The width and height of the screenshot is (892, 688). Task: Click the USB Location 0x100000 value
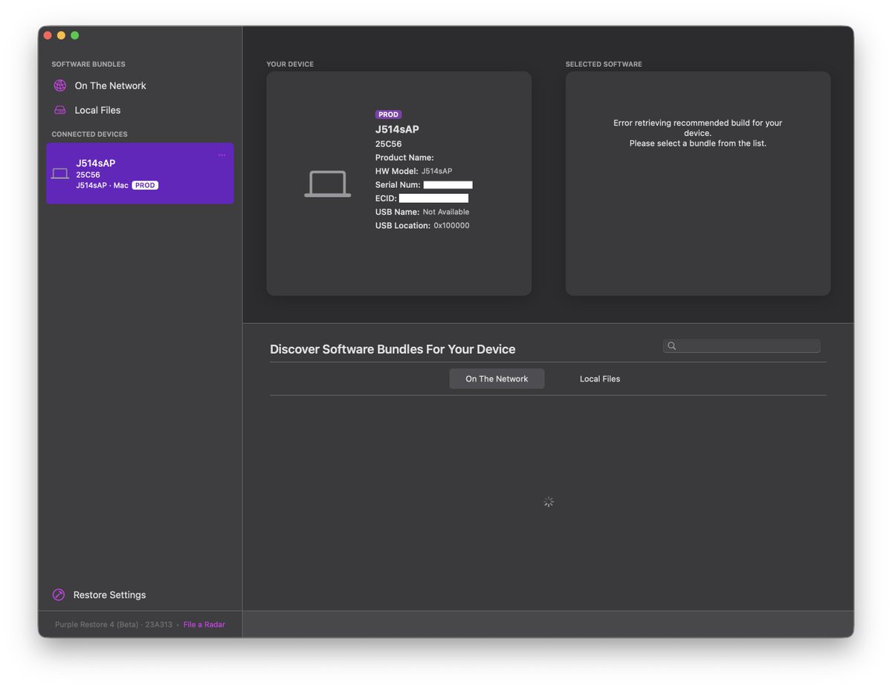coord(452,226)
